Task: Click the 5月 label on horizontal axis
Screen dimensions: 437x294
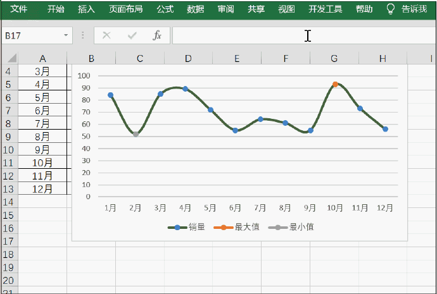Action: click(210, 208)
